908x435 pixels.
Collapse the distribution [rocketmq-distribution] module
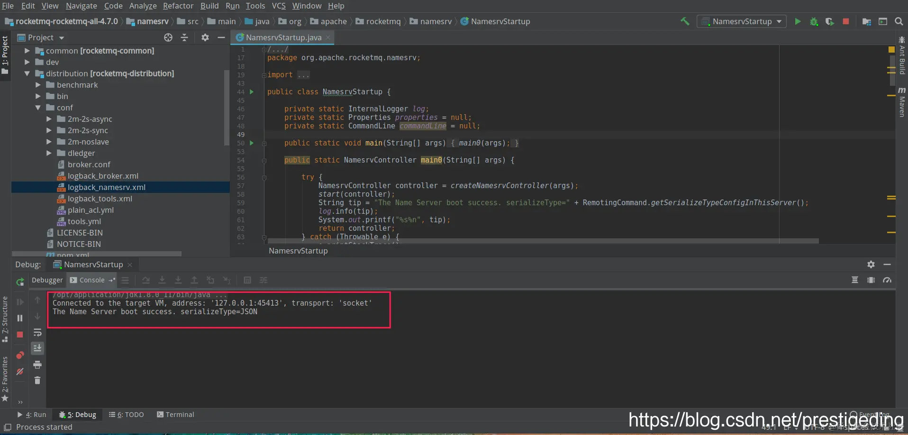coord(27,73)
